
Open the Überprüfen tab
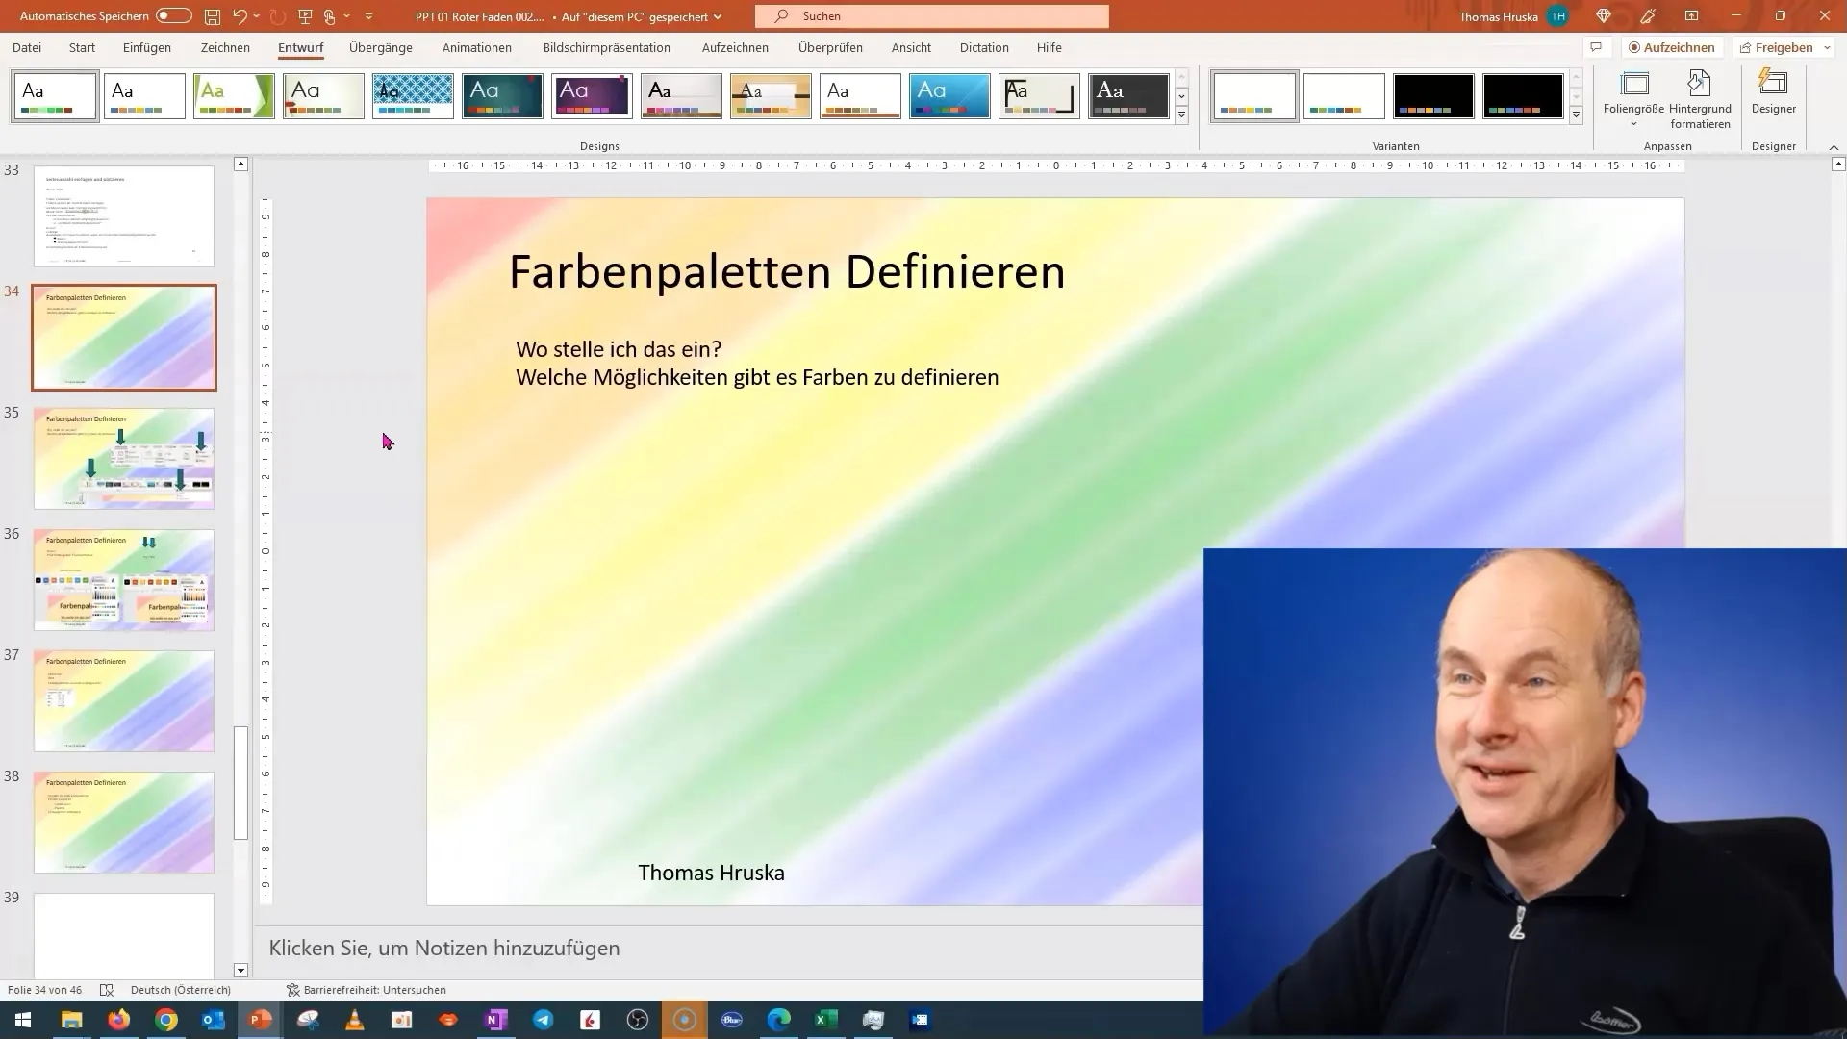point(830,47)
